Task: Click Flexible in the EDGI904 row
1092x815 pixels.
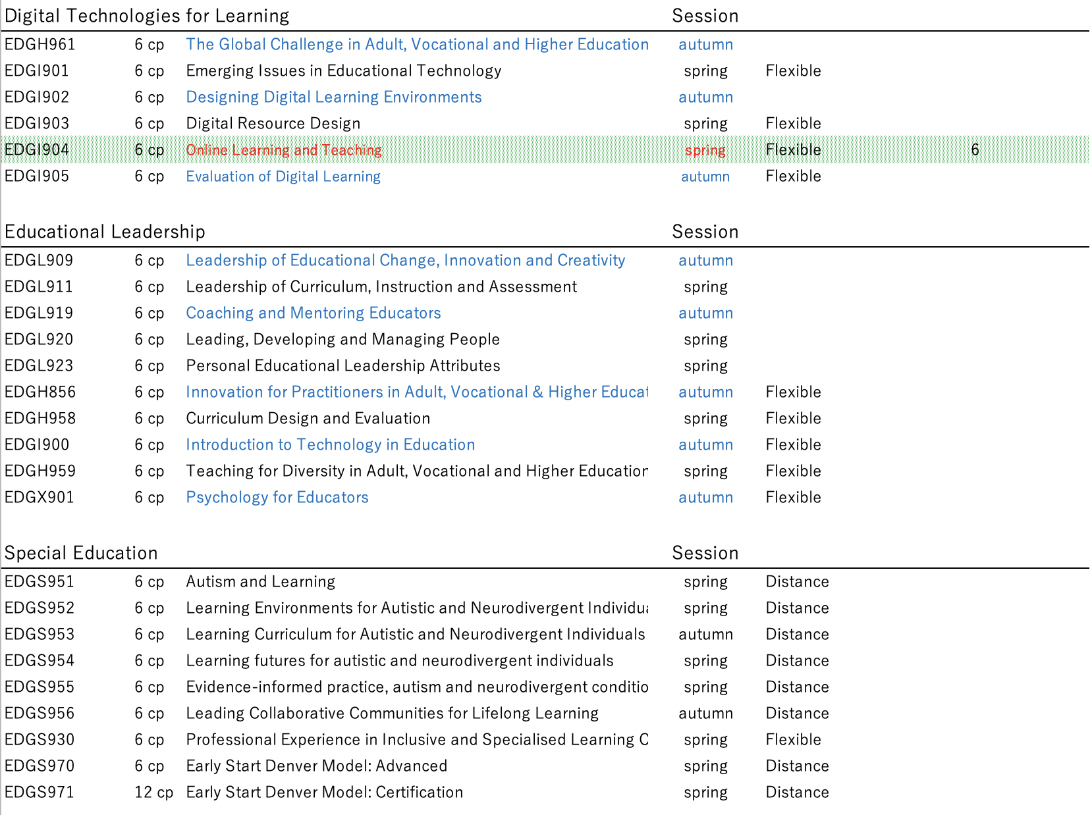Action: click(x=794, y=149)
